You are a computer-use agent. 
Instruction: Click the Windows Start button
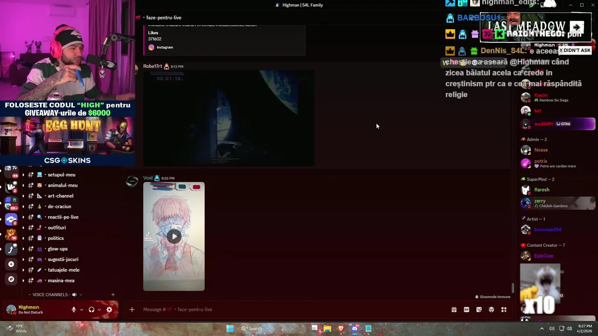230,329
